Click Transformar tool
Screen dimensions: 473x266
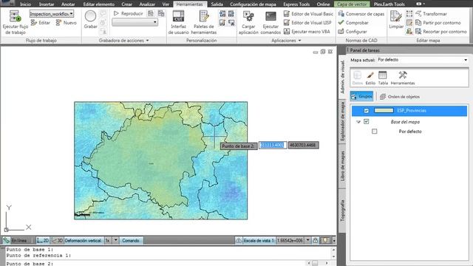tap(431, 14)
